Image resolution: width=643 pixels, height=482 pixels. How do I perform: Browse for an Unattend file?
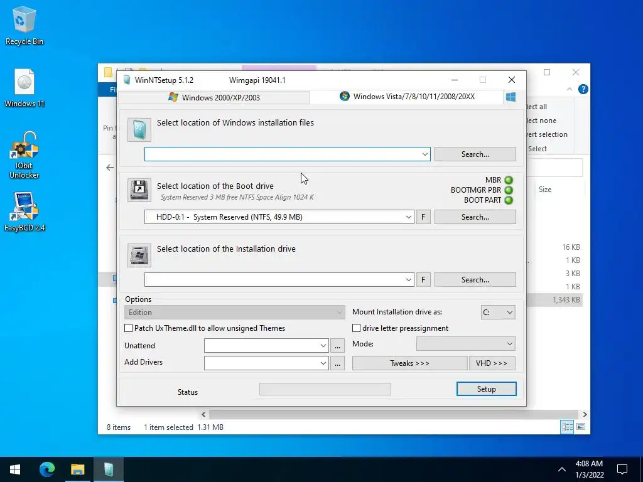[337, 346]
